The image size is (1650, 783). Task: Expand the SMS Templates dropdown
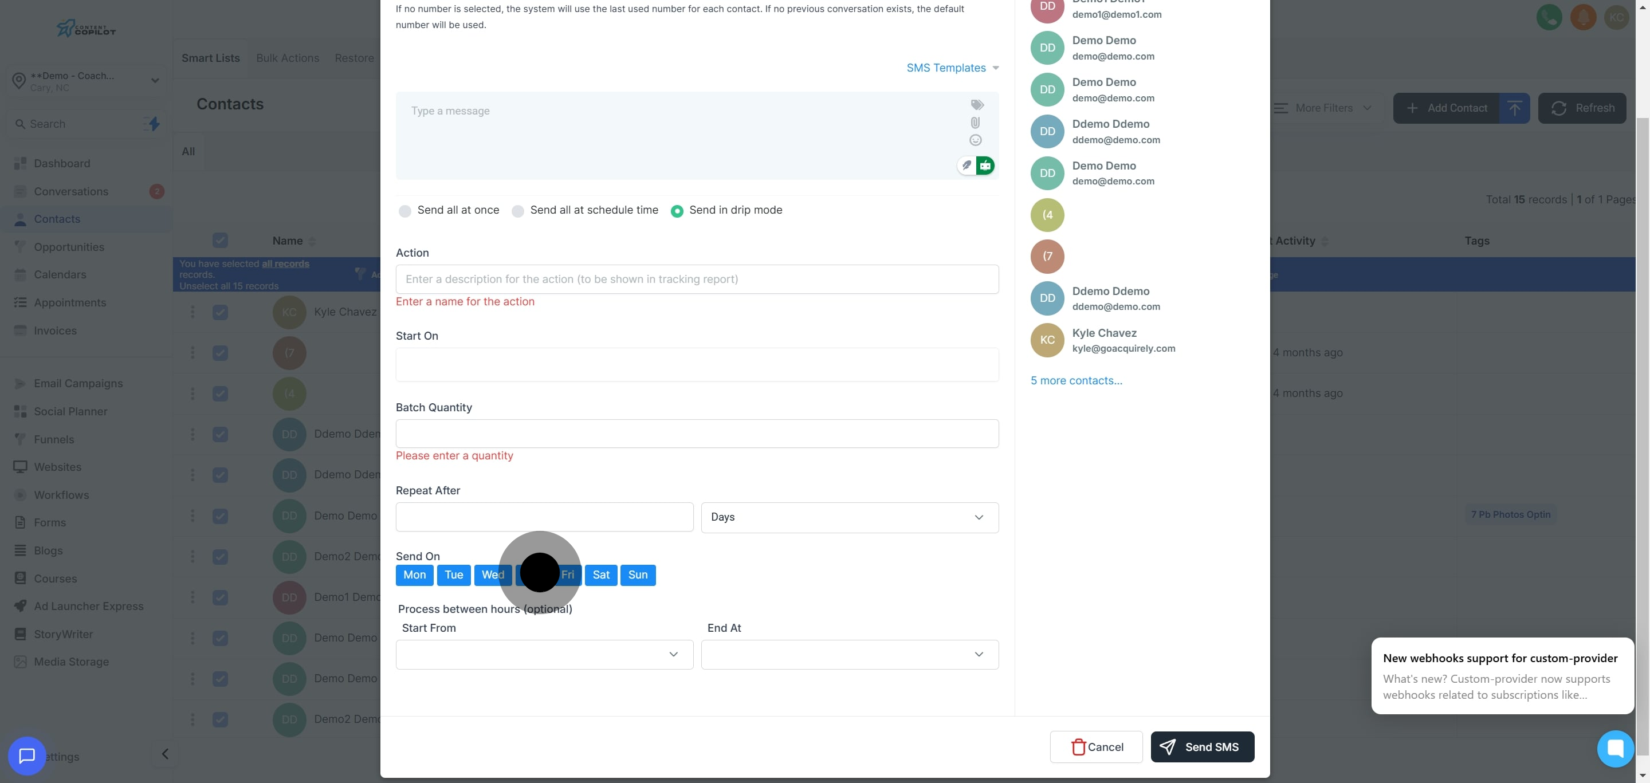coord(952,68)
